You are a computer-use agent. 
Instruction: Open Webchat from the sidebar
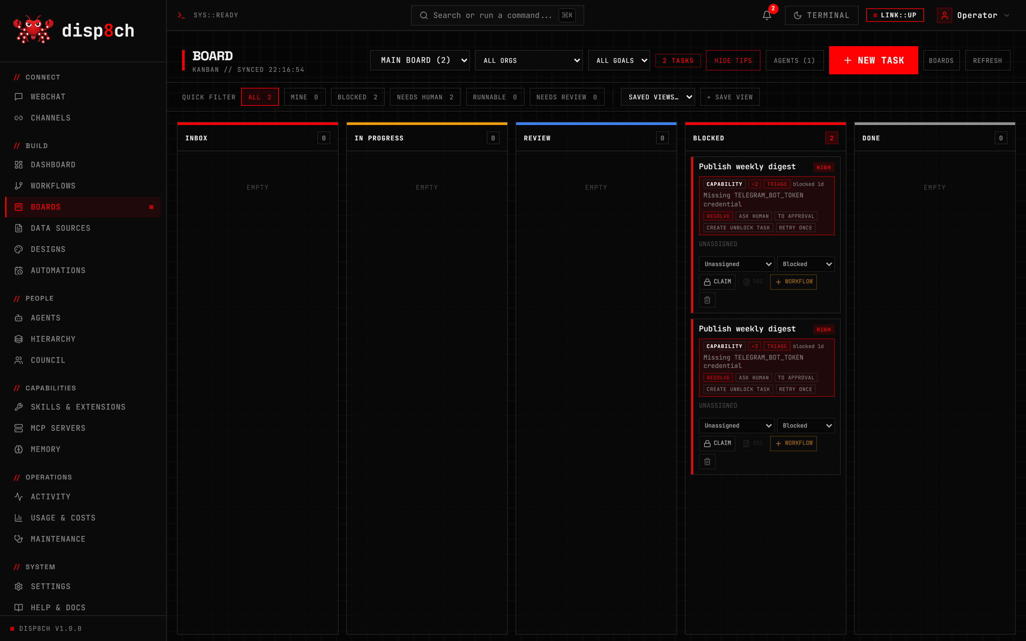coord(83,97)
